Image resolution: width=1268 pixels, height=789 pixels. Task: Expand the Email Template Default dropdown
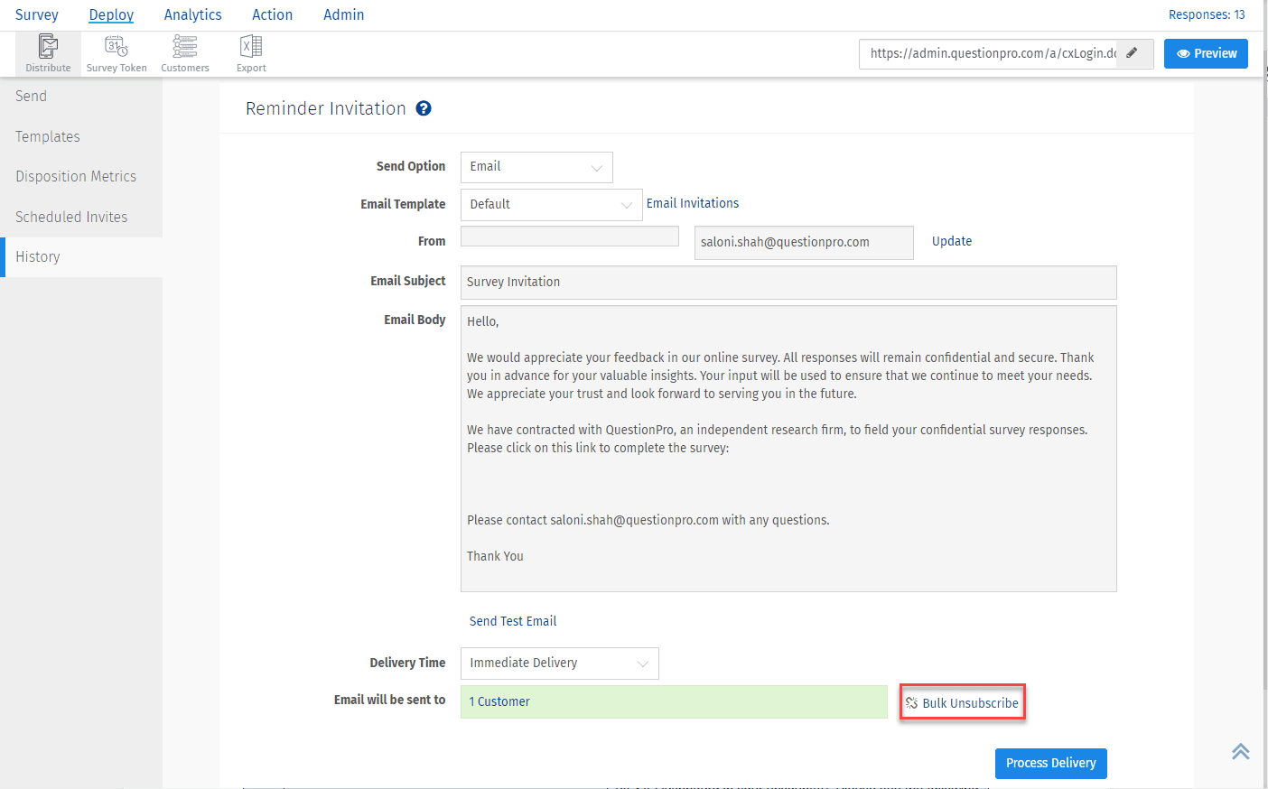[x=551, y=205]
